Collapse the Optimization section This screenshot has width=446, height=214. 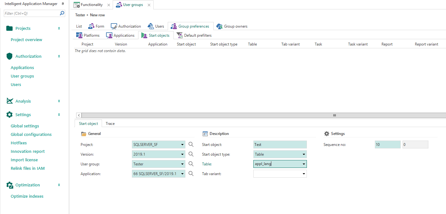(59, 185)
